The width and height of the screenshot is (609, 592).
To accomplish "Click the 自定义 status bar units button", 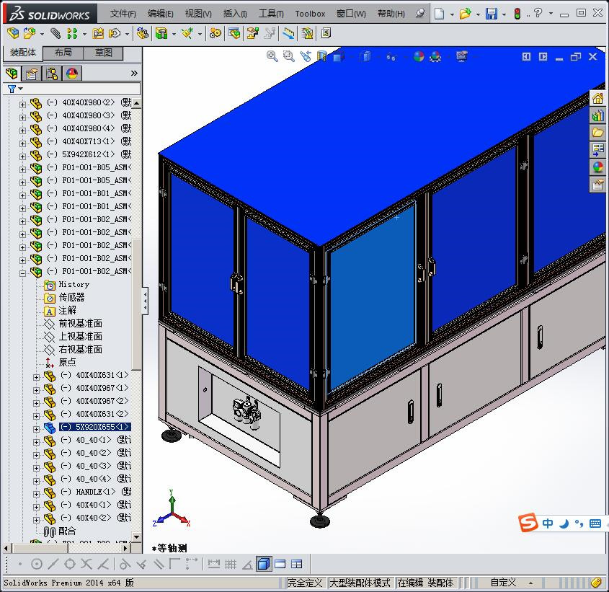I will (503, 583).
